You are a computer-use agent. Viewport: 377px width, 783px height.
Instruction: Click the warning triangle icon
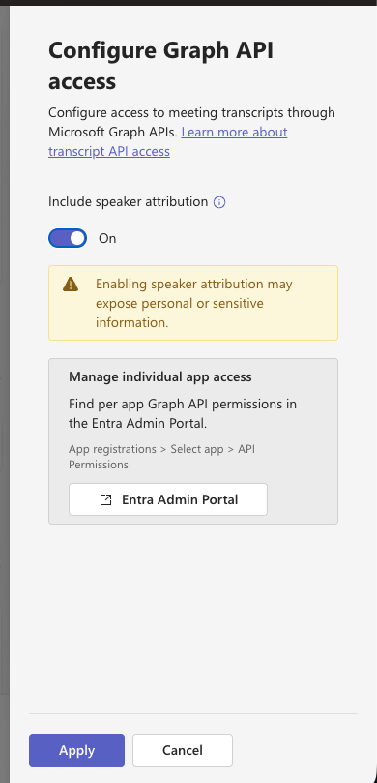(x=71, y=285)
